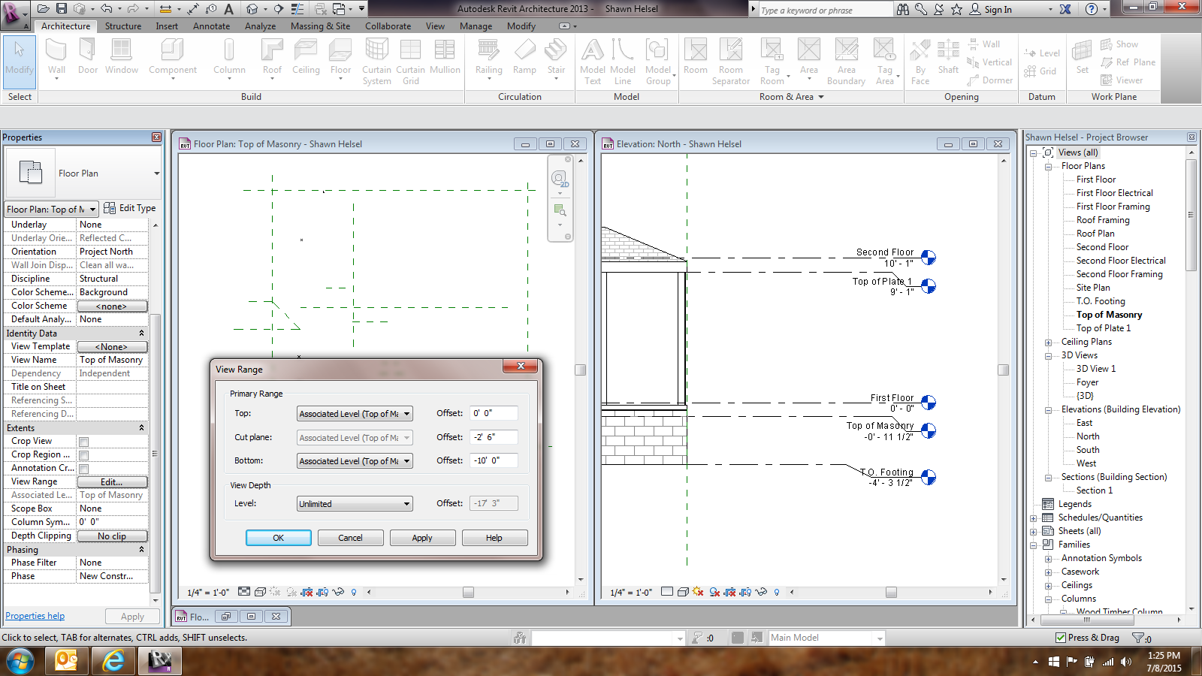This screenshot has width=1202, height=676.
Task: Click the Room Separator tool
Action: tap(730, 60)
